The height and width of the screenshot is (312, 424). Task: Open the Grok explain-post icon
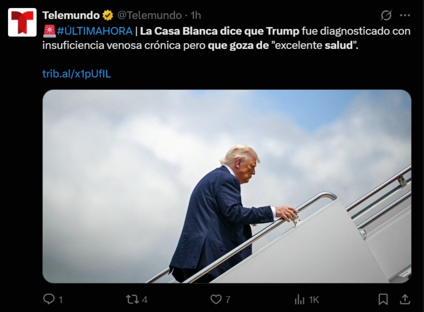pos(386,15)
